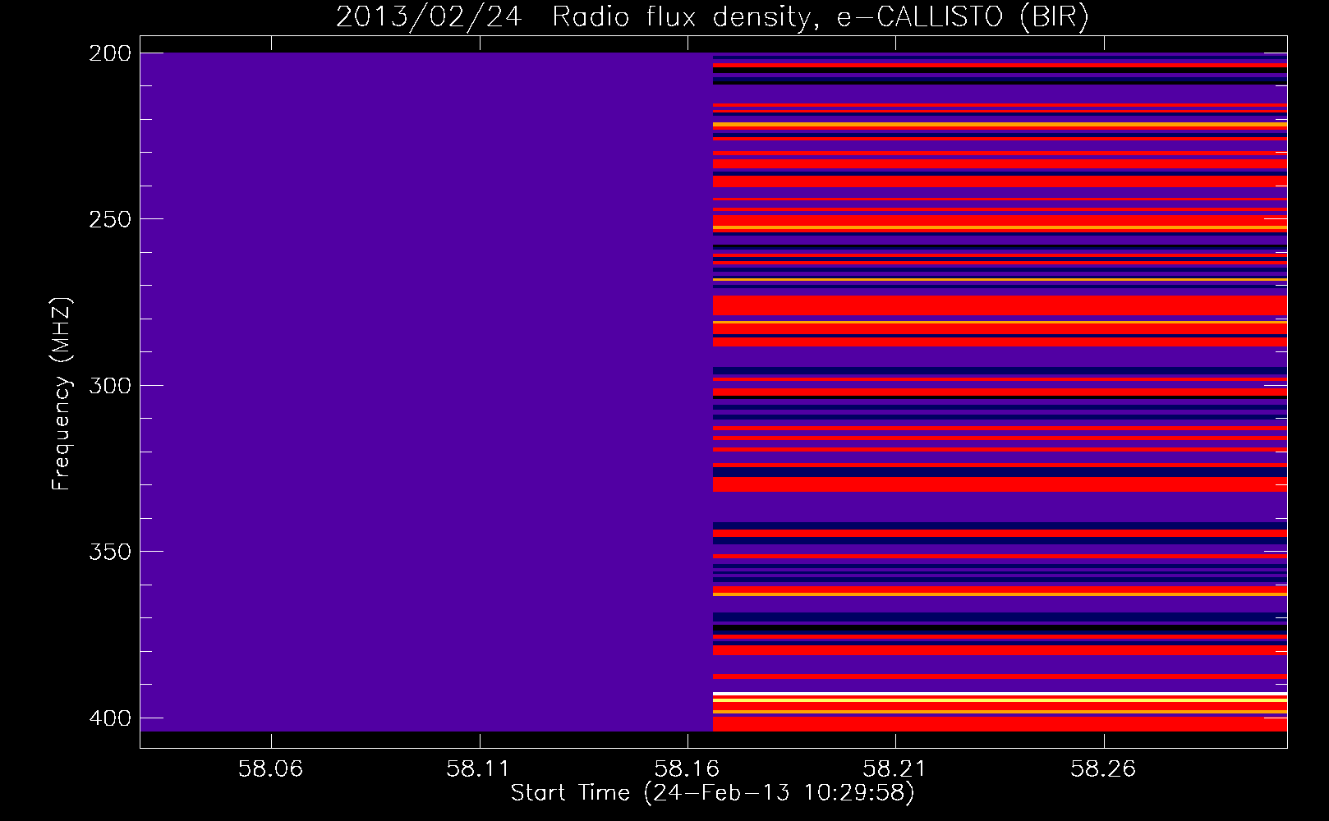The width and height of the screenshot is (1329, 821).
Task: Click the uniform purple region of the spectrogram
Action: point(426,392)
